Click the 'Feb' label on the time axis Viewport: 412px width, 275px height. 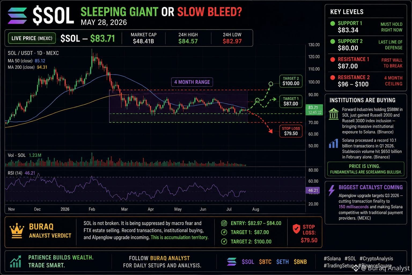[x=92, y=209]
